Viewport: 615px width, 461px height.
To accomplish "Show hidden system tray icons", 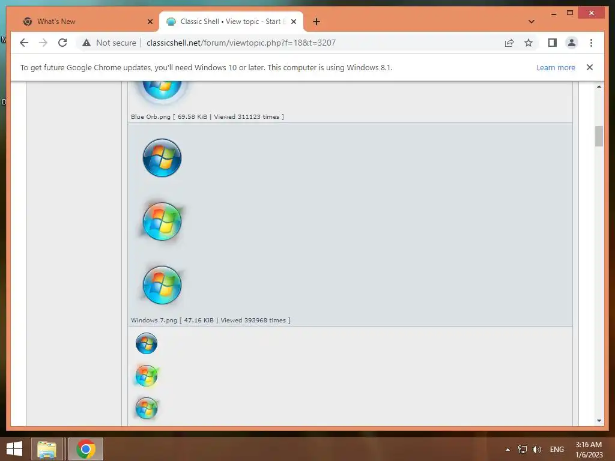I will click(x=507, y=450).
